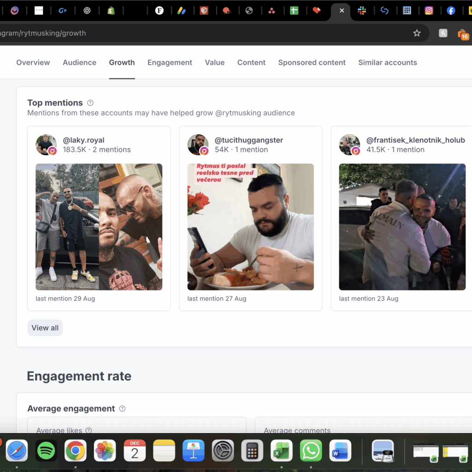
Task: Open the Audience tab
Action: (79, 63)
